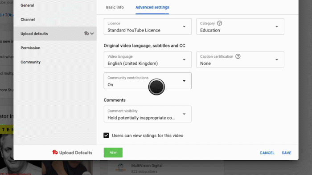312x175 pixels.
Task: Click the '822 subscribers' text in background
Action: point(144,171)
